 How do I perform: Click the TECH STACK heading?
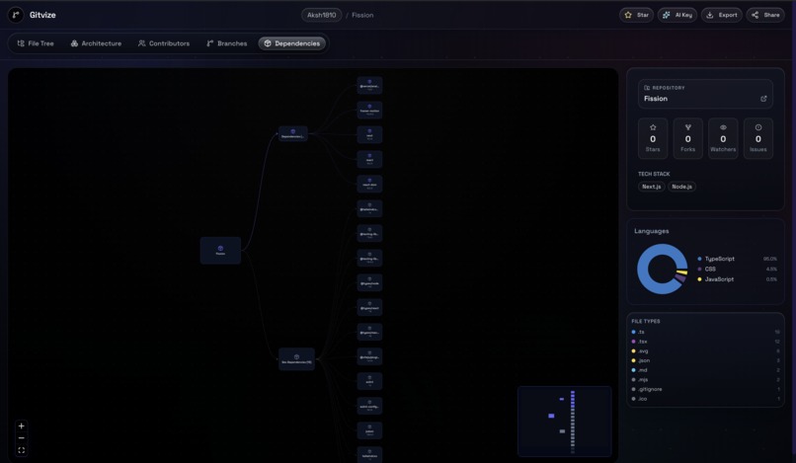point(654,174)
